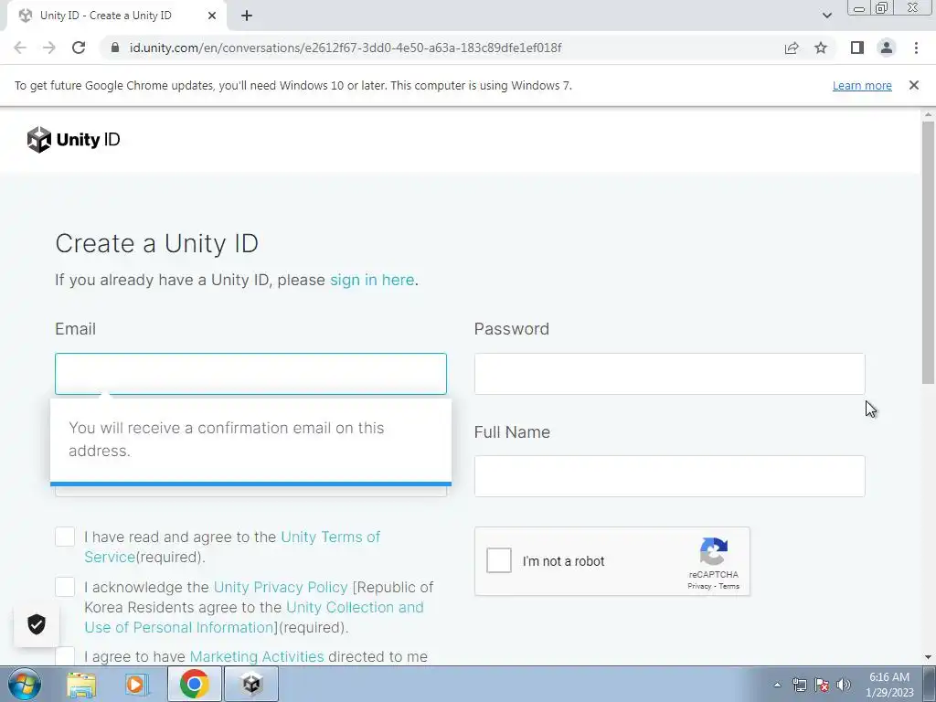Click the privacy shield badge icon
The width and height of the screenshot is (936, 702).
37,624
